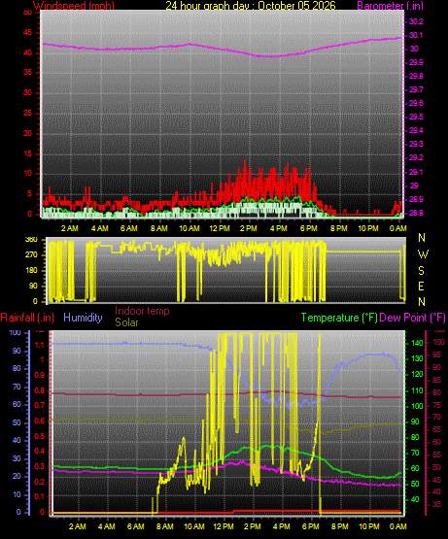Select the "N" compass letter beside 360
Viewport: 448px width, 539px height.
tap(422, 238)
